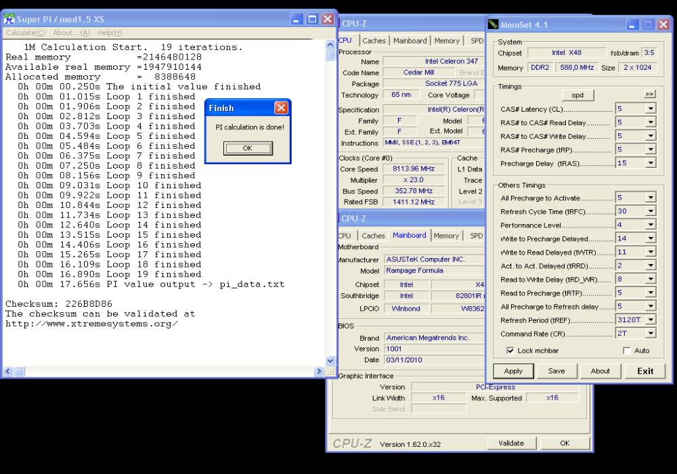The height and width of the screenshot is (474, 677).
Task: Open the RAS# Precharge (tRP) dropdown
Action: [x=651, y=150]
